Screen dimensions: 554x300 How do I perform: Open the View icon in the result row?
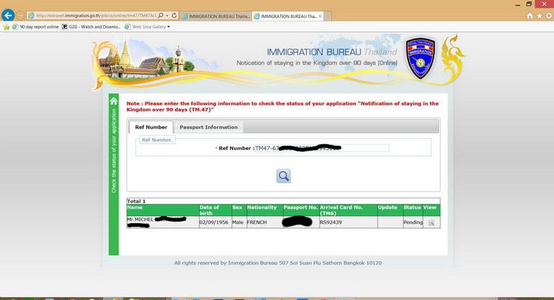pos(431,223)
